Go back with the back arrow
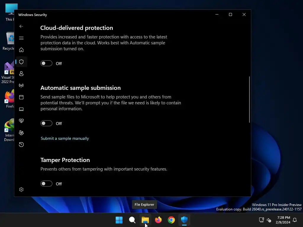This screenshot has width=303, height=227. coord(21,26)
